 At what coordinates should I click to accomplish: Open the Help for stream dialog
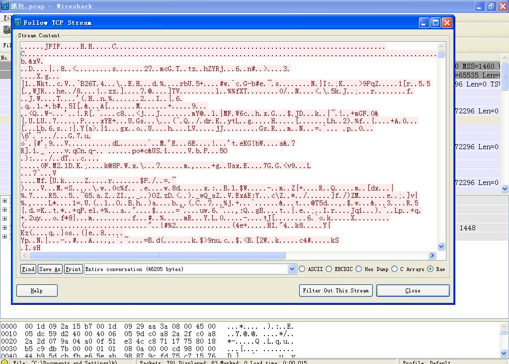[37, 290]
